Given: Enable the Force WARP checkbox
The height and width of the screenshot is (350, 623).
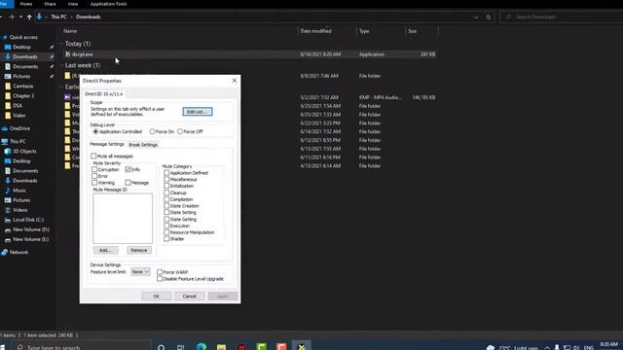Looking at the screenshot, I should (160, 272).
